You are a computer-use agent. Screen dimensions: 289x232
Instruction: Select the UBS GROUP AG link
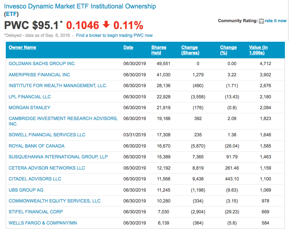click(x=26, y=190)
